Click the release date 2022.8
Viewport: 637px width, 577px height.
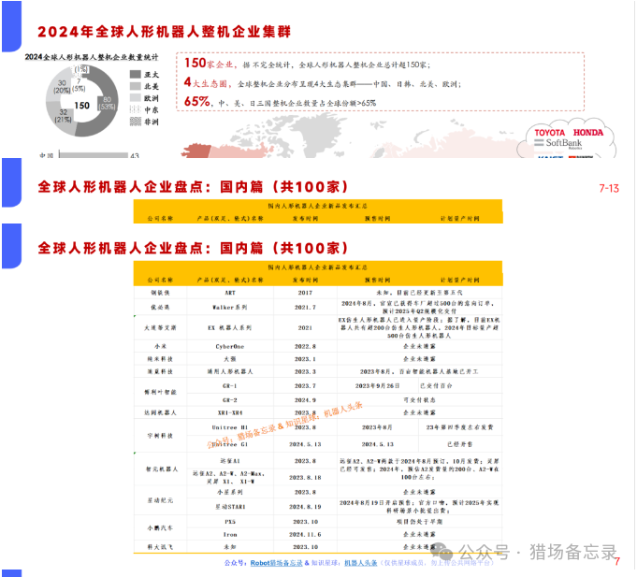click(x=305, y=346)
